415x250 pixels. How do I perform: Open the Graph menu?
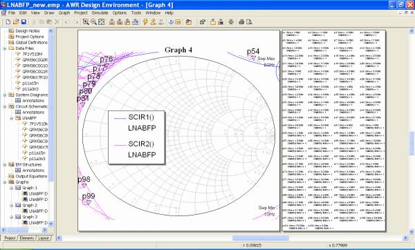(64, 12)
